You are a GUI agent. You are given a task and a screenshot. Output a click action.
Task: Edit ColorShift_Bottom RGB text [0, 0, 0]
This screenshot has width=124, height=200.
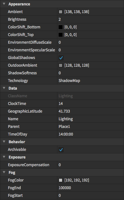[70, 27]
